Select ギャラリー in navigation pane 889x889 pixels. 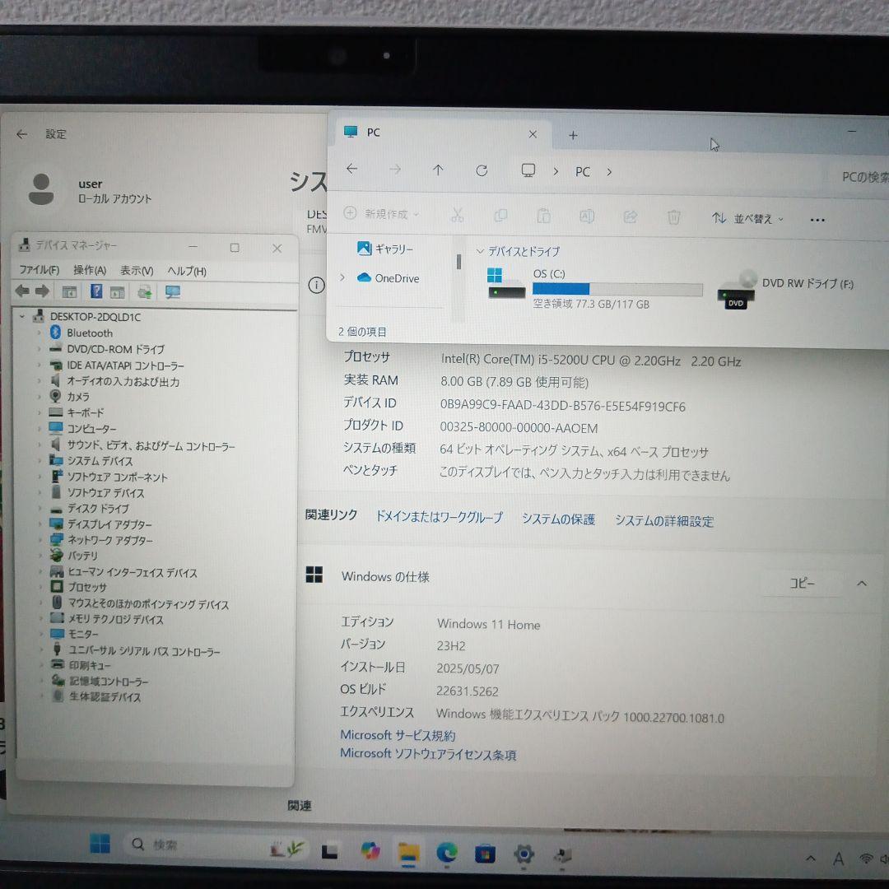pos(385,249)
